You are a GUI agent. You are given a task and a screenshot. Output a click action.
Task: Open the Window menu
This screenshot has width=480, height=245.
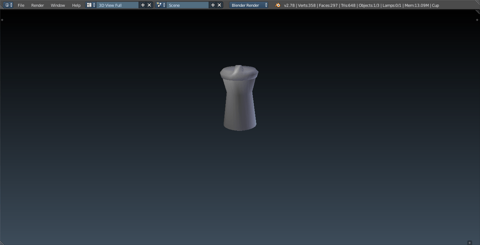58,5
